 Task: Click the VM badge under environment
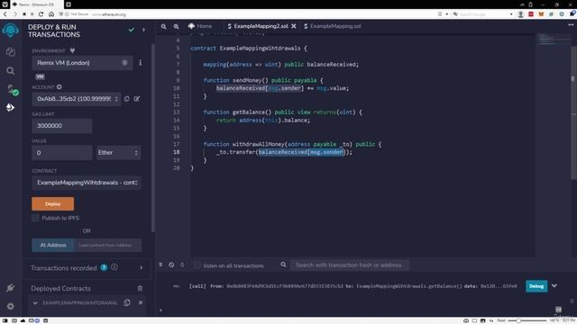[40, 76]
